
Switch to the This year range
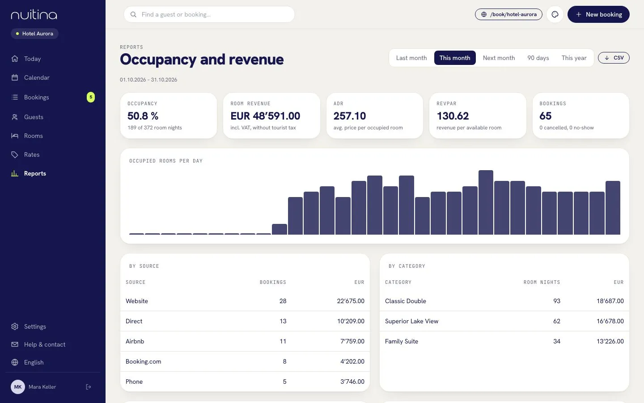point(574,58)
